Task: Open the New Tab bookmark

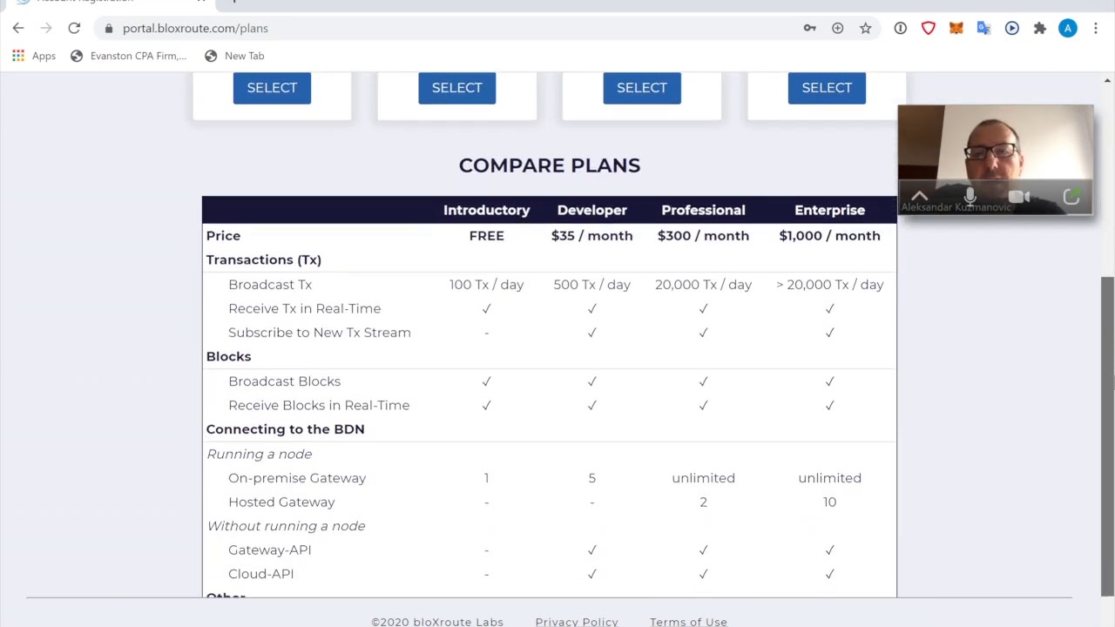Action: tap(234, 56)
